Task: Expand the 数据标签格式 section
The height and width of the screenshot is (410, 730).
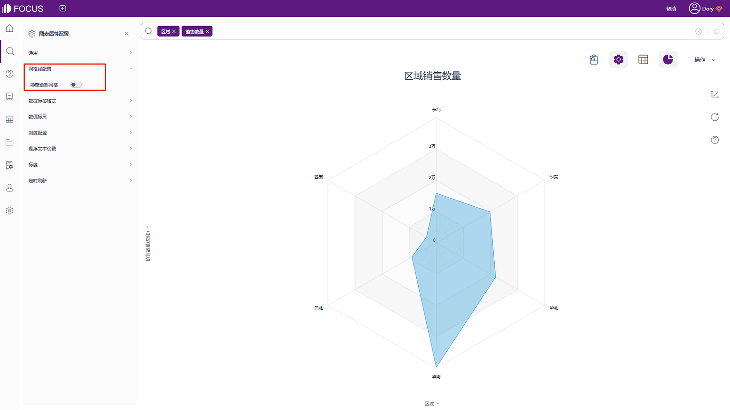Action: coord(80,101)
